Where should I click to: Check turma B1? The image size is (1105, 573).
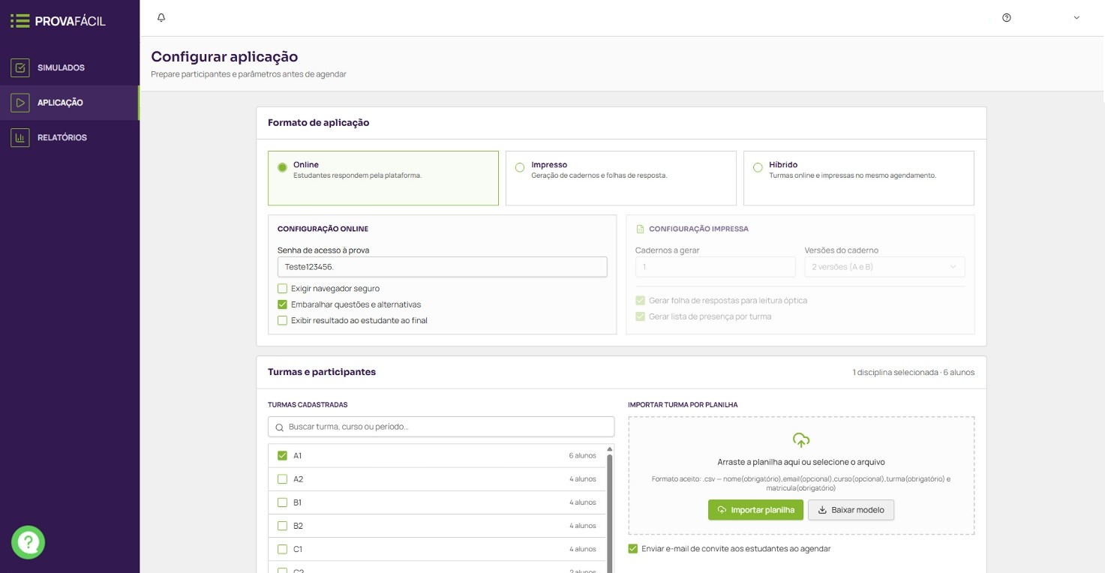[x=283, y=502]
